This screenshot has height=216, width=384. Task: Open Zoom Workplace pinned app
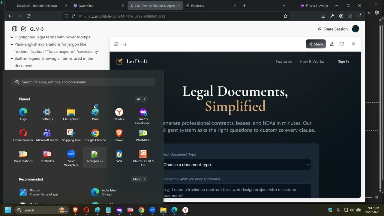[x=71, y=158]
